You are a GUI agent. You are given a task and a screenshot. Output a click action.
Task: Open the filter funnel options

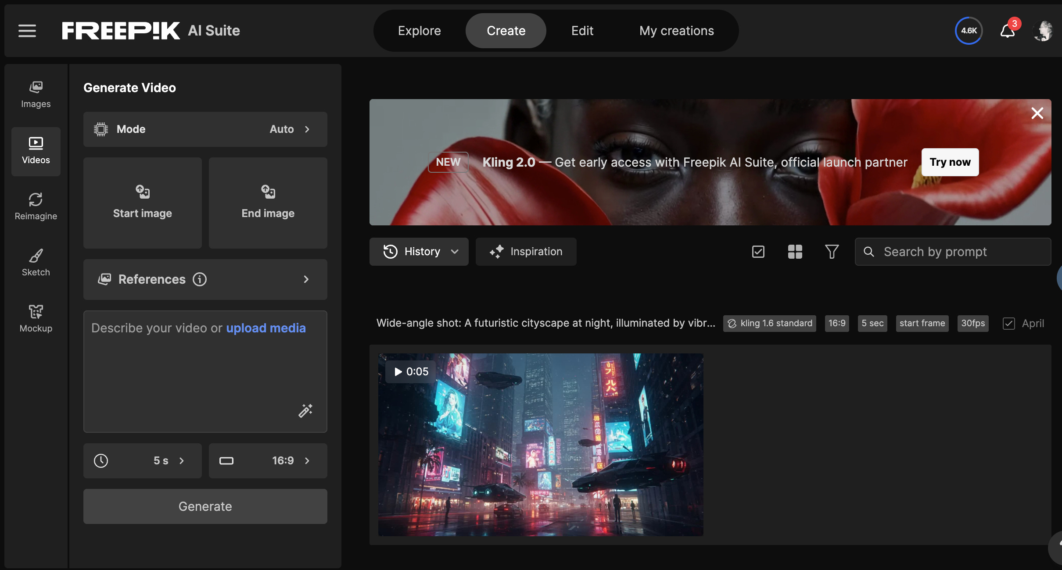(832, 252)
